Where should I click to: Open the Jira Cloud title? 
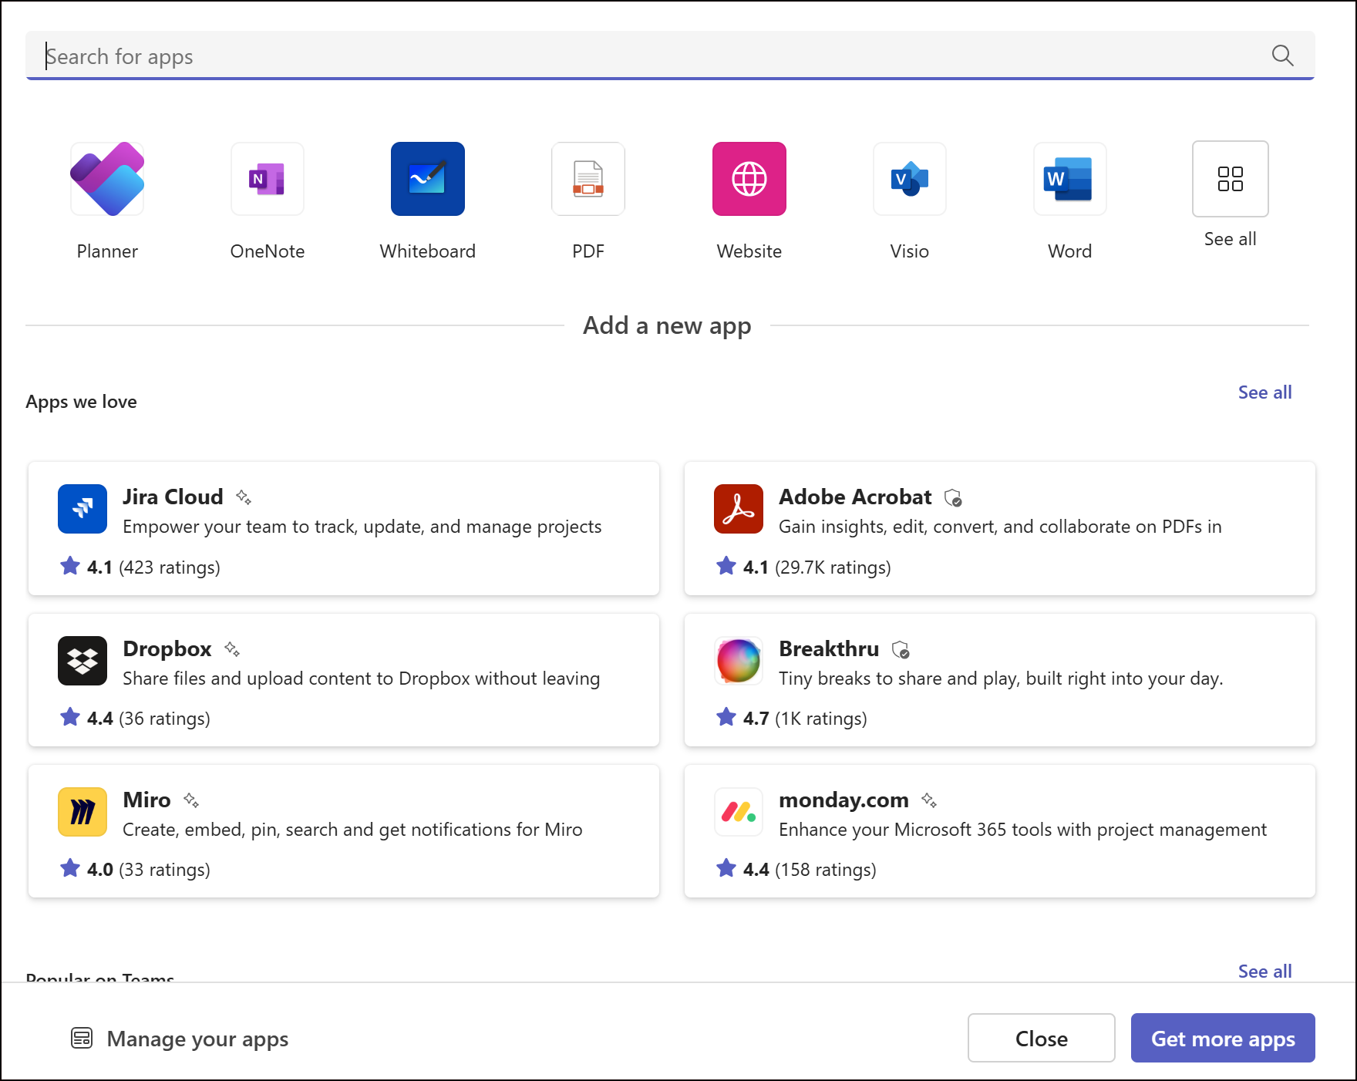coord(173,497)
